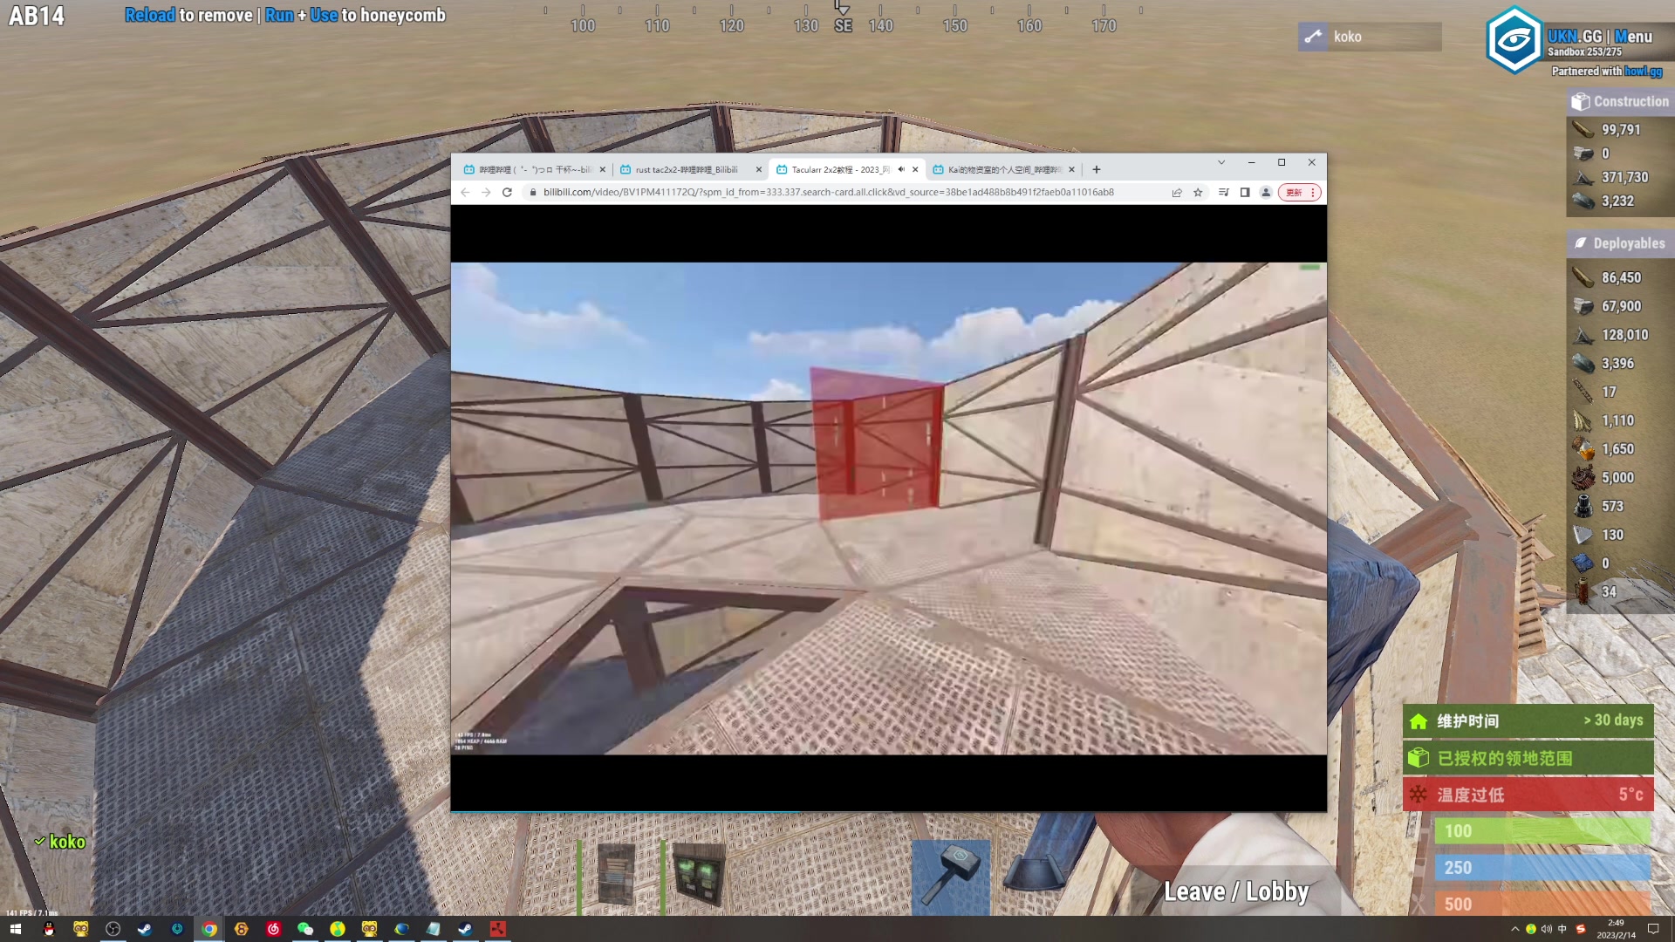Click the Leave / Lobby button
This screenshot has height=942, width=1675.
click(x=1236, y=891)
